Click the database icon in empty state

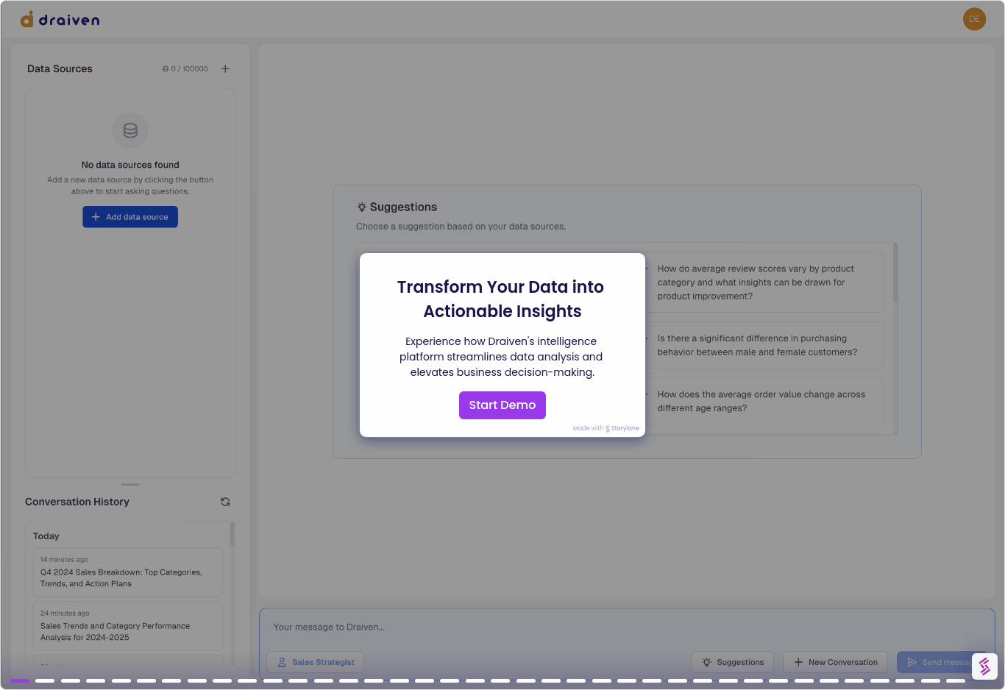(x=130, y=131)
